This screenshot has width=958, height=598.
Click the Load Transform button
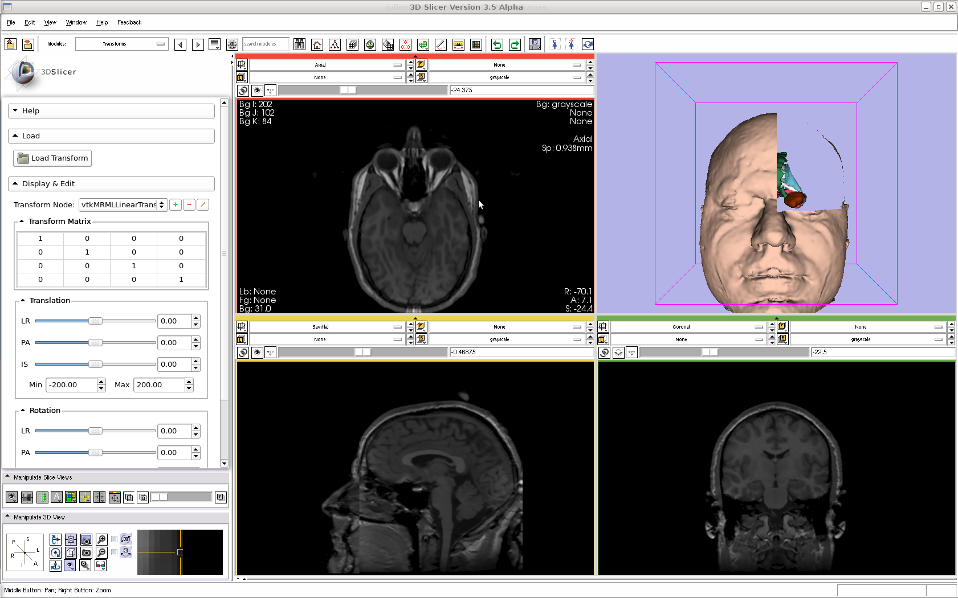[x=52, y=158]
